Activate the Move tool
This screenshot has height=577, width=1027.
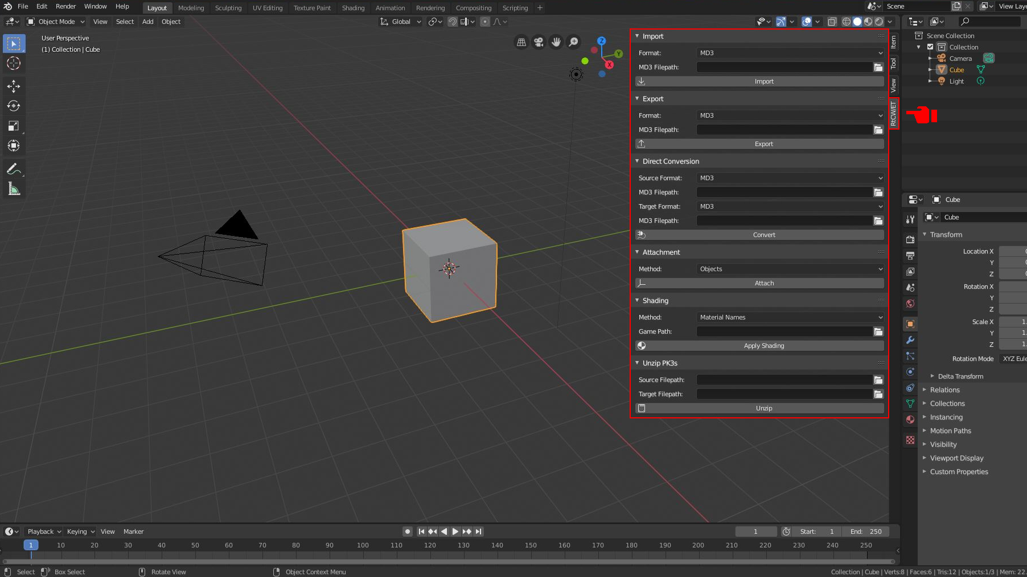pos(14,86)
